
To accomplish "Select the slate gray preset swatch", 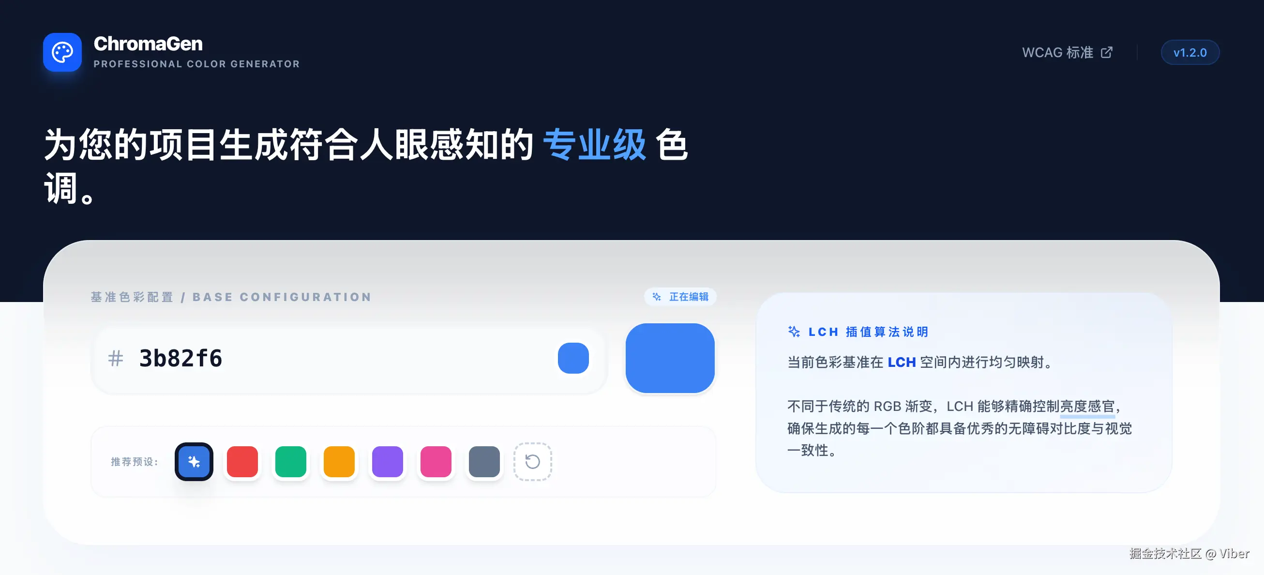I will [x=484, y=461].
